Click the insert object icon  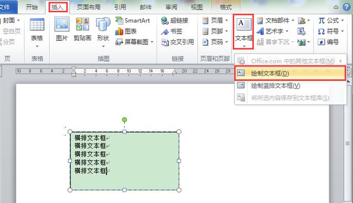pos(302,42)
